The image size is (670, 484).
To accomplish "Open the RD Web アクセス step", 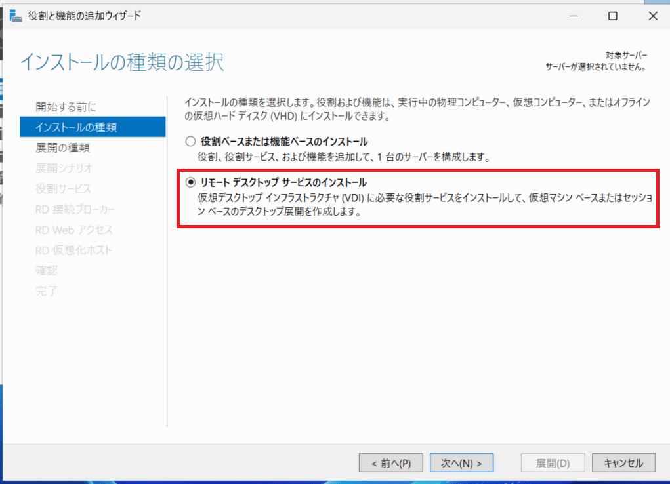I will coord(73,230).
